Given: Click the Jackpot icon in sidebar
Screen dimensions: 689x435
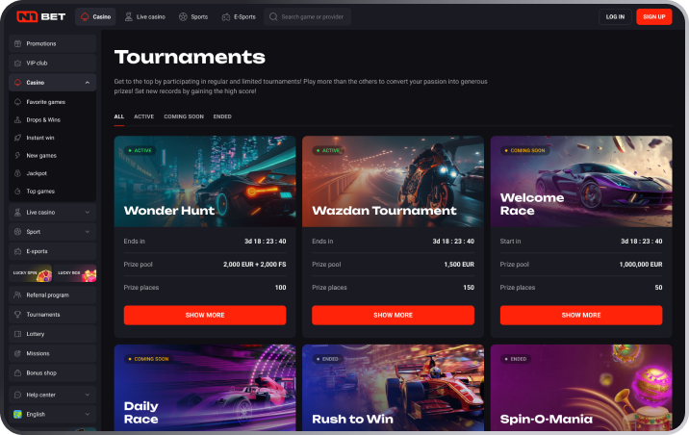Looking at the screenshot, I should 17,173.
